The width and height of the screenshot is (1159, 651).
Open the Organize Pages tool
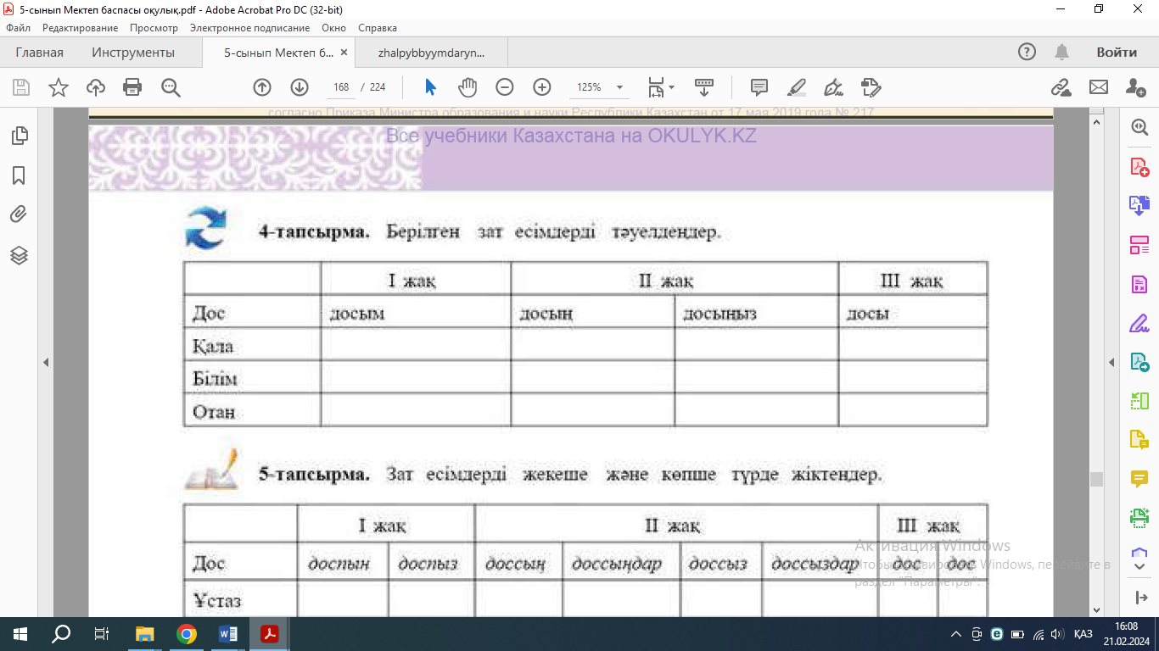point(1139,246)
